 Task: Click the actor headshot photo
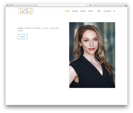coord(92,55)
